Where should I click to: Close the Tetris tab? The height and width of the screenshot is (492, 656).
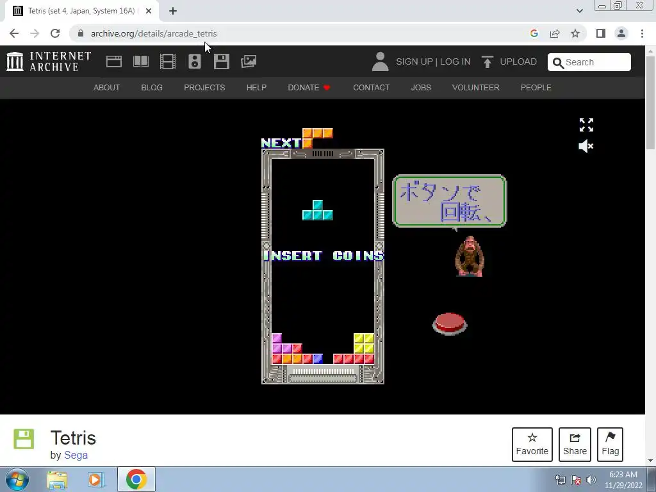click(149, 11)
